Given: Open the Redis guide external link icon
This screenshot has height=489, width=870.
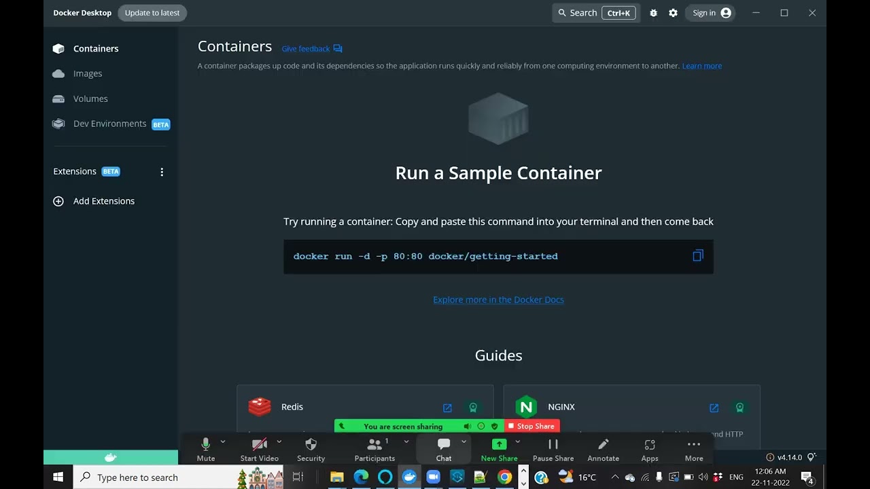Looking at the screenshot, I should point(447,407).
